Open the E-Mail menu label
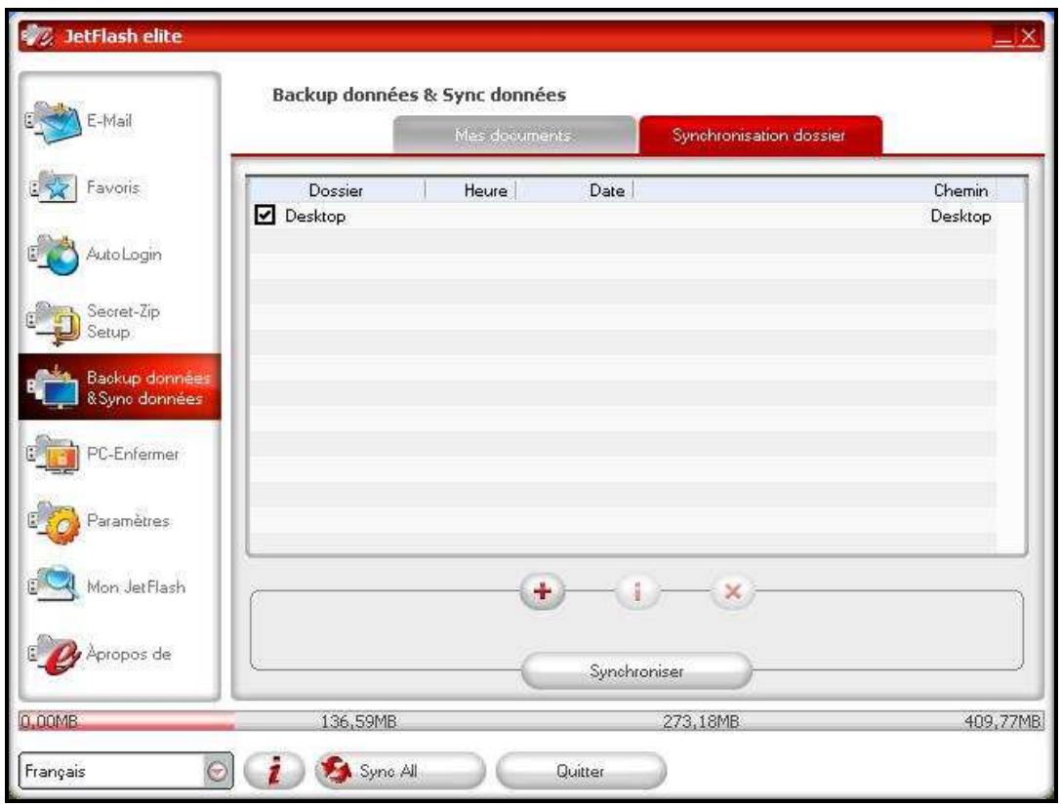 [x=109, y=121]
